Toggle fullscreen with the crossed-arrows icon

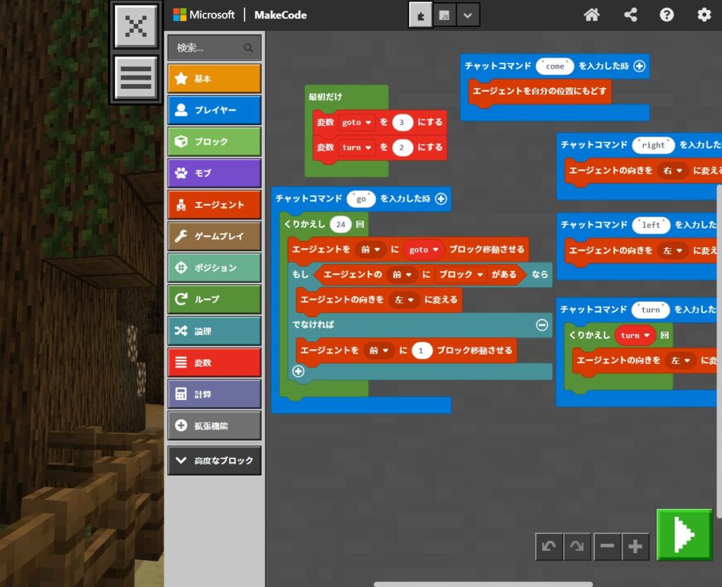point(135,25)
